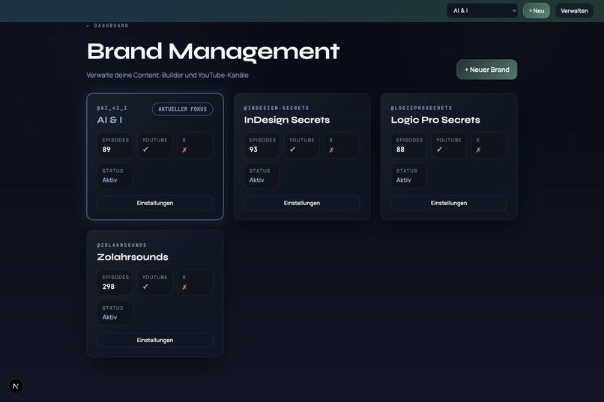
Task: Click YouTube checkmark in Logic Pro Secrets card
Action: 440,150
